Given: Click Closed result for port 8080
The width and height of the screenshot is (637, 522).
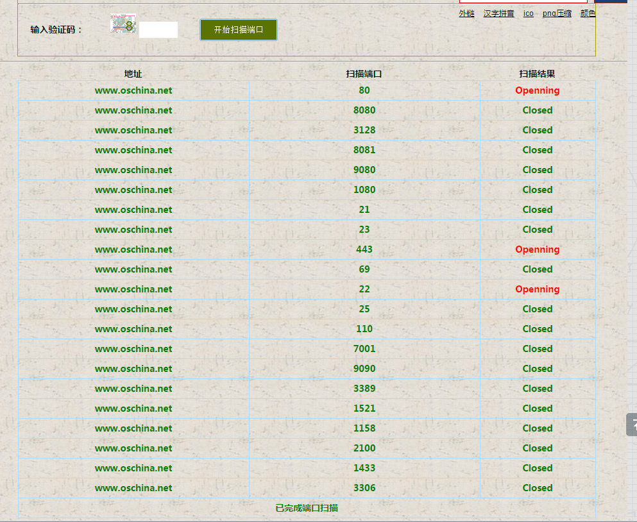Looking at the screenshot, I should click(538, 110).
